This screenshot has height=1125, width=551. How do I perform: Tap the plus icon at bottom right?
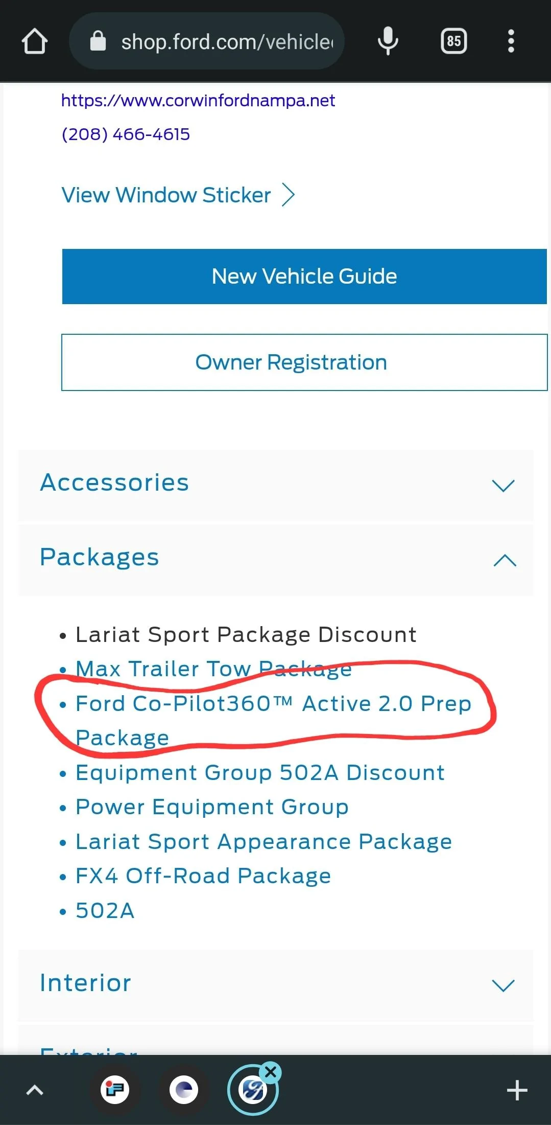tap(517, 1089)
